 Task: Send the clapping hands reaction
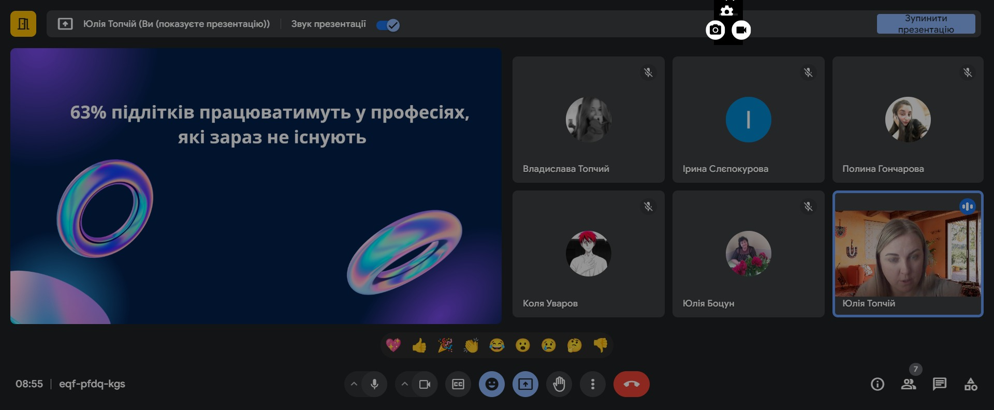(471, 345)
